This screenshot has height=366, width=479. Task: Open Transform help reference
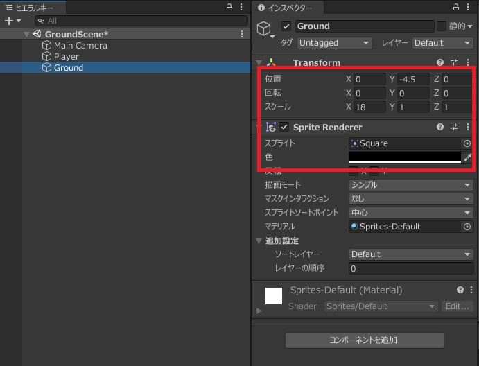tap(440, 62)
